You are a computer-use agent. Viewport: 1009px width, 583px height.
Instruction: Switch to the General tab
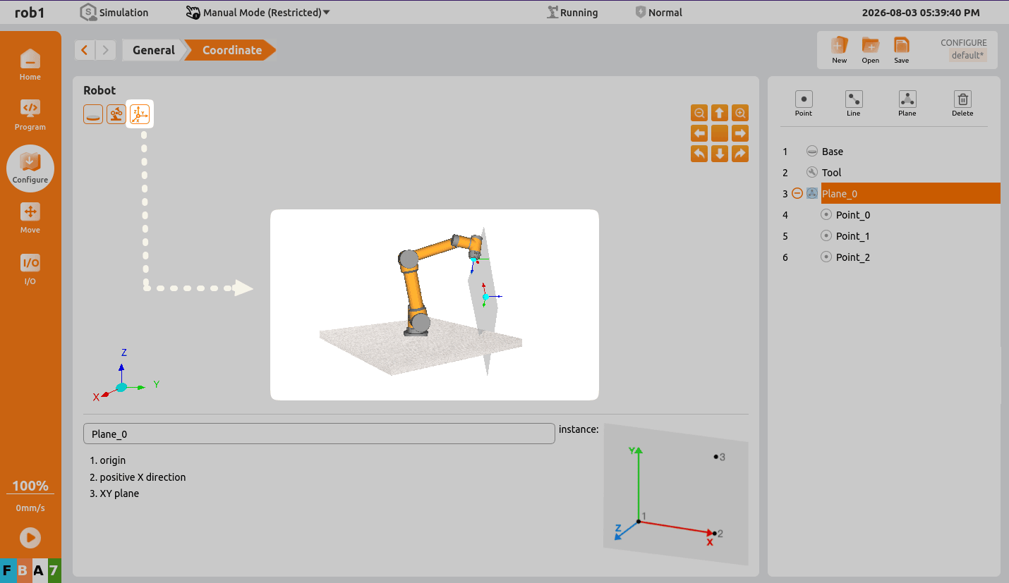coord(153,50)
